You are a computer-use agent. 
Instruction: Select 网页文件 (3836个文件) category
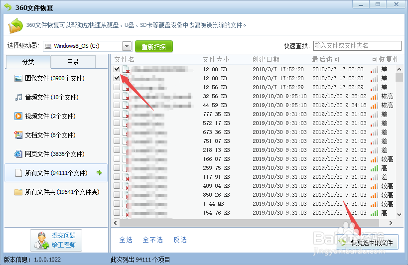tap(56, 154)
